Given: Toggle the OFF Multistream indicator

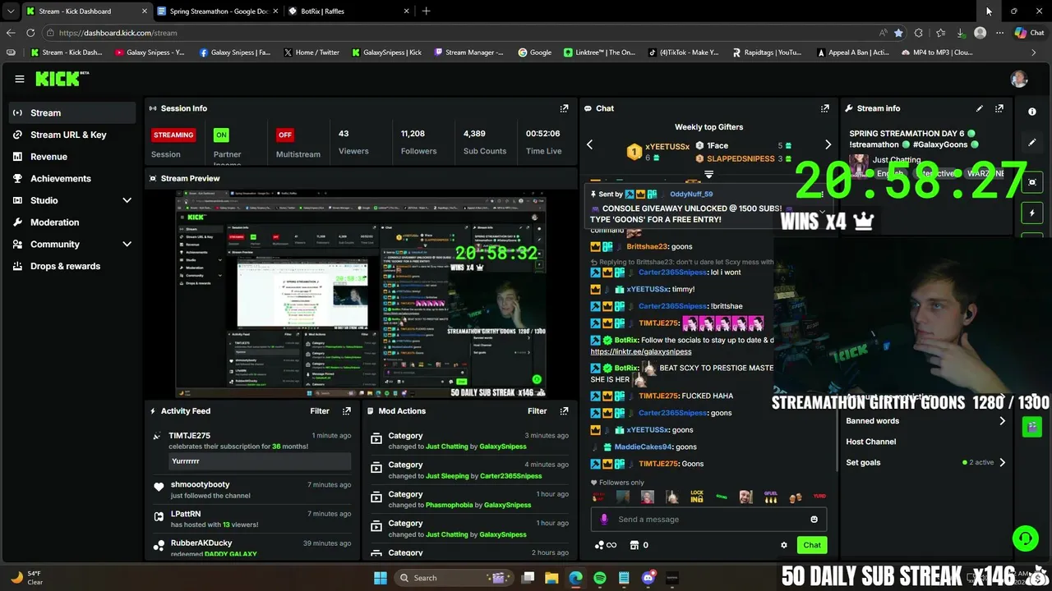Looking at the screenshot, I should click(x=285, y=135).
